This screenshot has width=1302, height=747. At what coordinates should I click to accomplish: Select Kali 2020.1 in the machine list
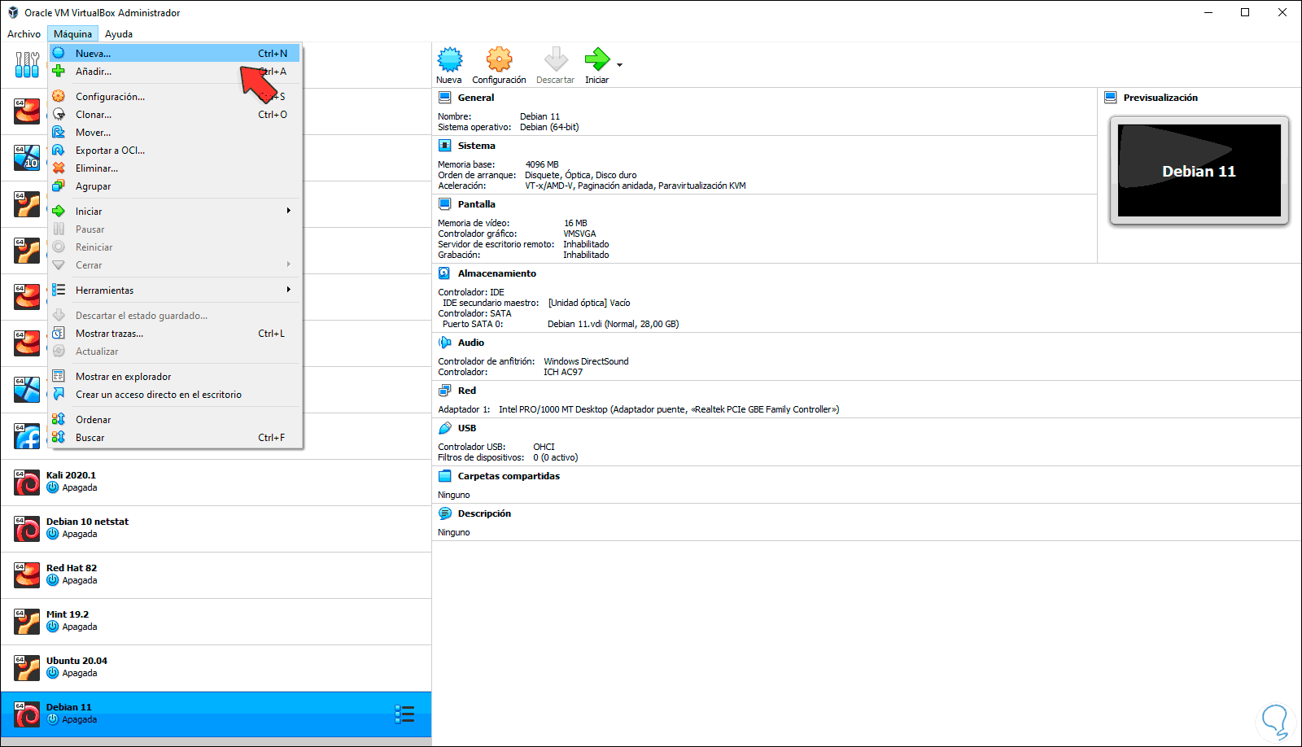pos(216,483)
